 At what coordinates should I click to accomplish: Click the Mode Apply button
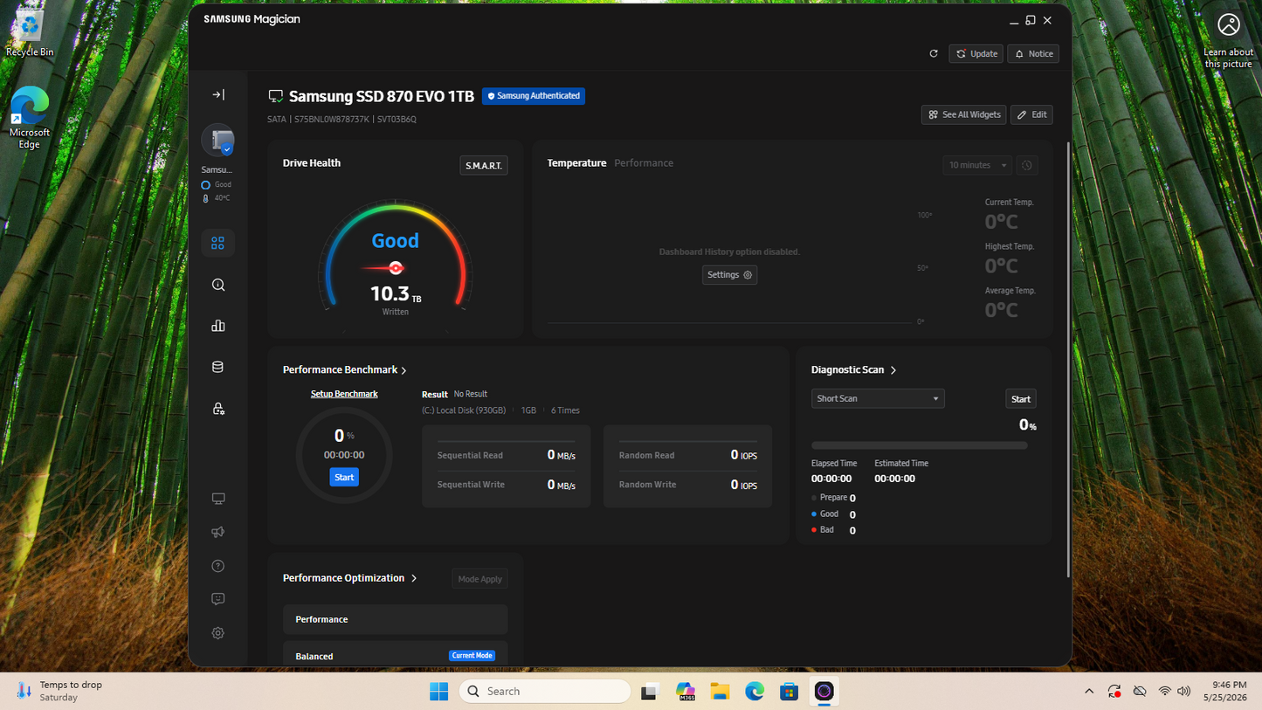click(x=479, y=579)
